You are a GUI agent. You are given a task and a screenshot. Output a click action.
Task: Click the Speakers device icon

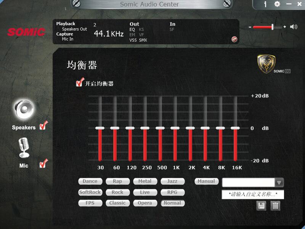24,109
